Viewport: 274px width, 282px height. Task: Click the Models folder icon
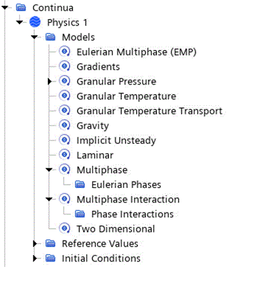51,37
